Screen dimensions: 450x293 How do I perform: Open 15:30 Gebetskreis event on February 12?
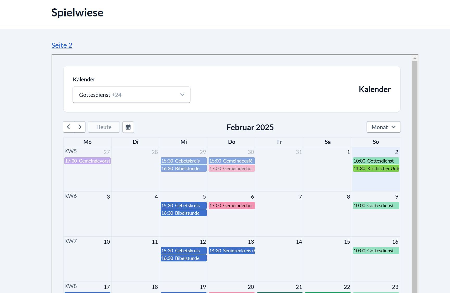[x=184, y=251]
